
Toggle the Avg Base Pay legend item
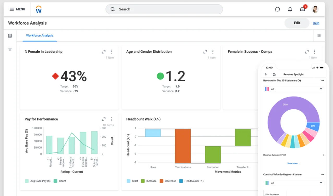point(38,181)
